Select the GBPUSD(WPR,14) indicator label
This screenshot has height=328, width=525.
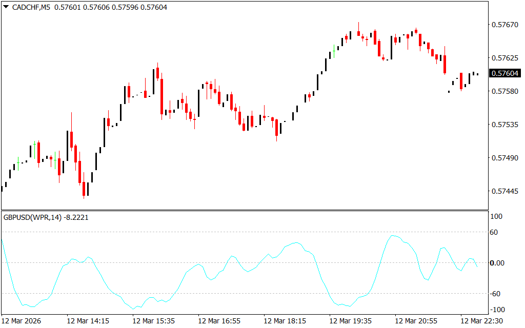tap(46, 217)
